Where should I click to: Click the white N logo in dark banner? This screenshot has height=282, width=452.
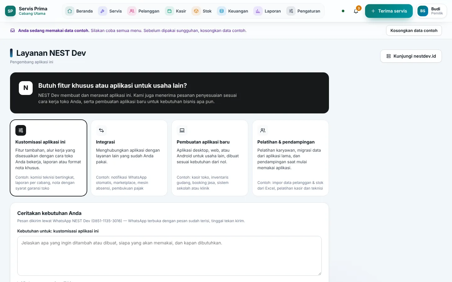(x=26, y=88)
